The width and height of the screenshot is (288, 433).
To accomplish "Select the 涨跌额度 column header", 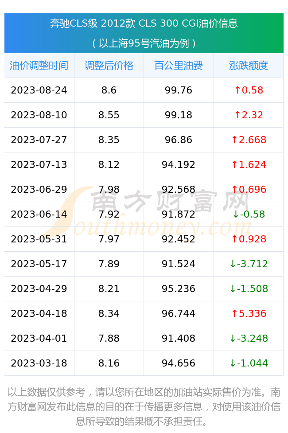I will pyautogui.click(x=248, y=66).
